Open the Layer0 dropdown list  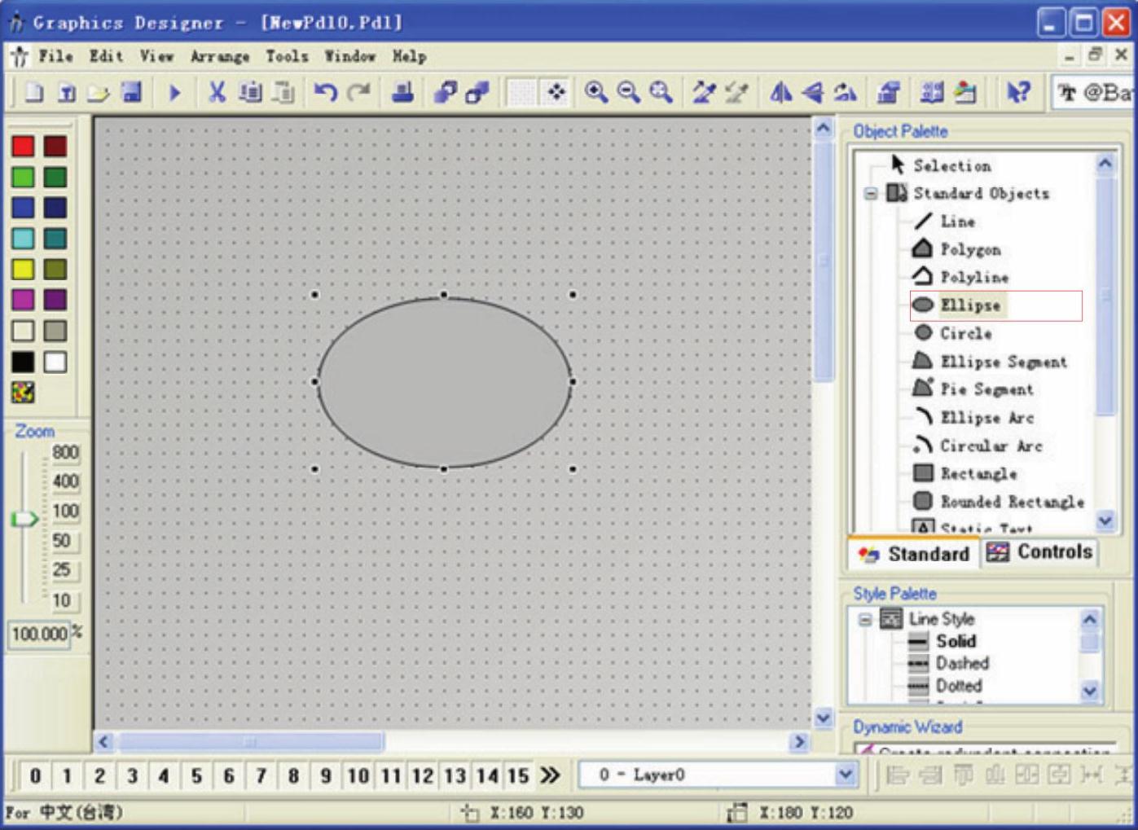[x=846, y=775]
